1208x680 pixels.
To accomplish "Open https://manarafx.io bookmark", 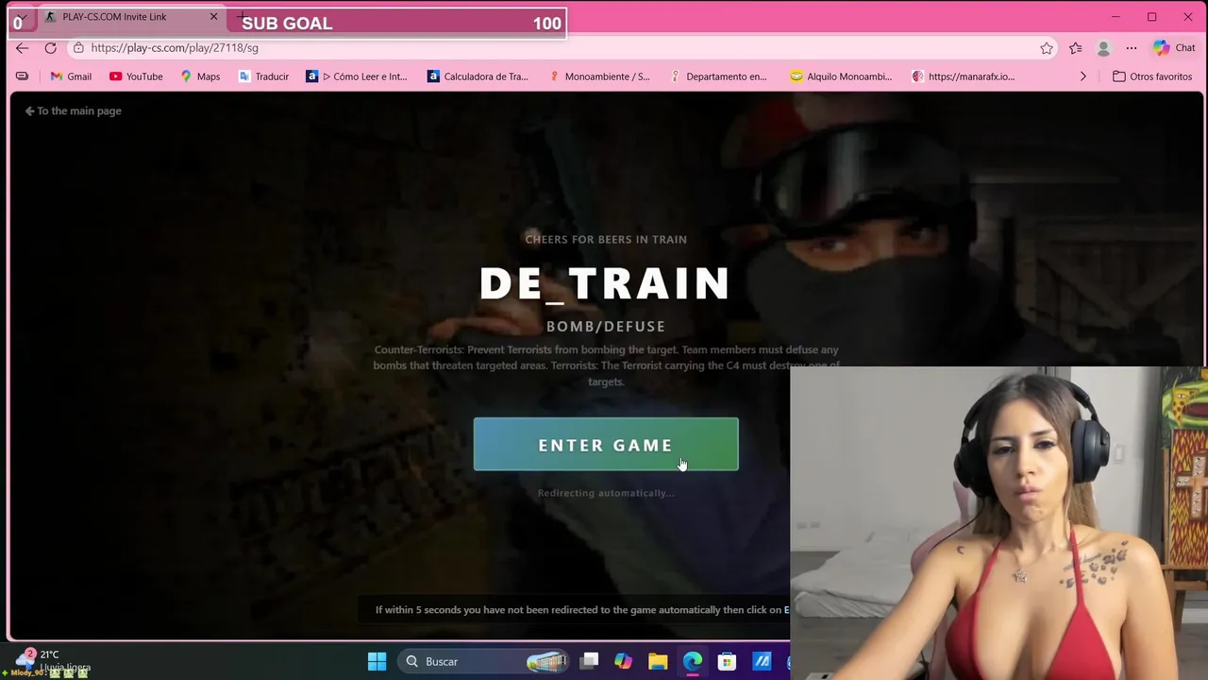I will coord(963,76).
